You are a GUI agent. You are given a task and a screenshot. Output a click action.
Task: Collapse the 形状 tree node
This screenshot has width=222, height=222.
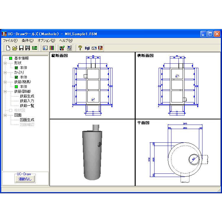pyautogui.click(x=5, y=63)
